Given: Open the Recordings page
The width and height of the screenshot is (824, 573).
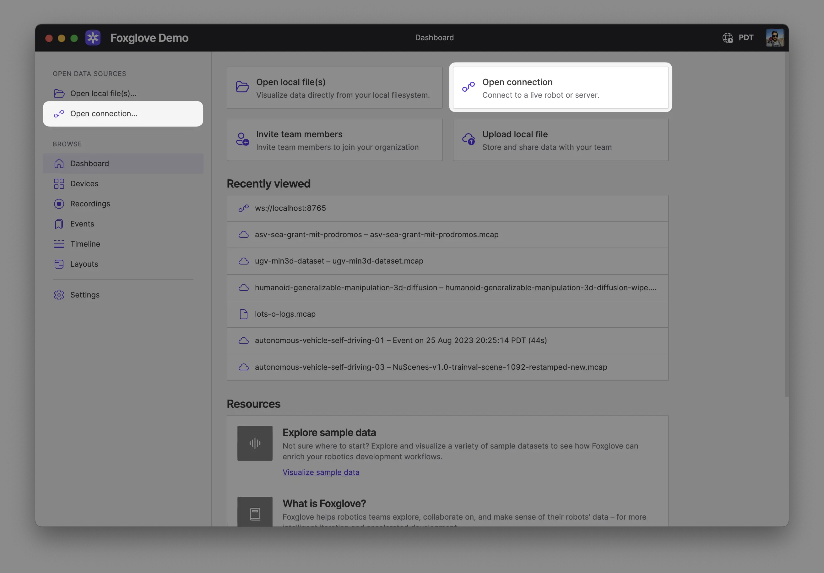Looking at the screenshot, I should pos(90,204).
